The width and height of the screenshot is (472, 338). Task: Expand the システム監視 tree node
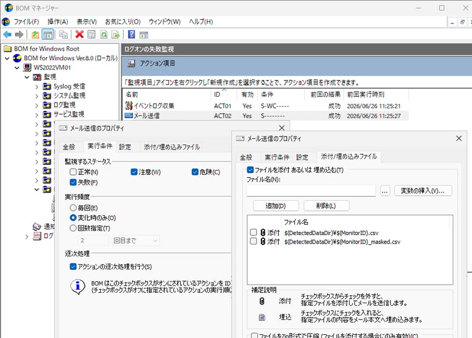pos(37,96)
